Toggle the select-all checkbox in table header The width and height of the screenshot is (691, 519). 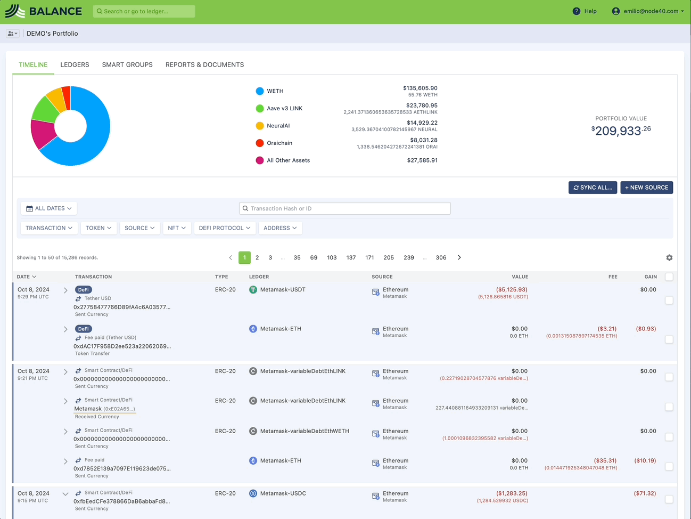tap(669, 277)
